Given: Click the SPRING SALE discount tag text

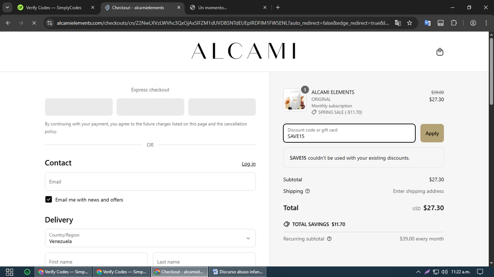Looking at the screenshot, I should (340, 112).
